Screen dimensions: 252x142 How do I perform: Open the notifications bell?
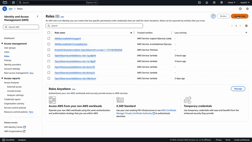(x=207, y=3)
